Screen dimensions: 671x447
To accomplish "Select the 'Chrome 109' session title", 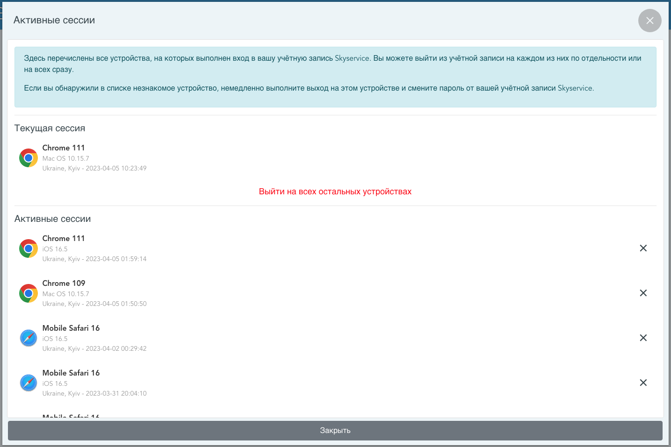I will (x=64, y=283).
